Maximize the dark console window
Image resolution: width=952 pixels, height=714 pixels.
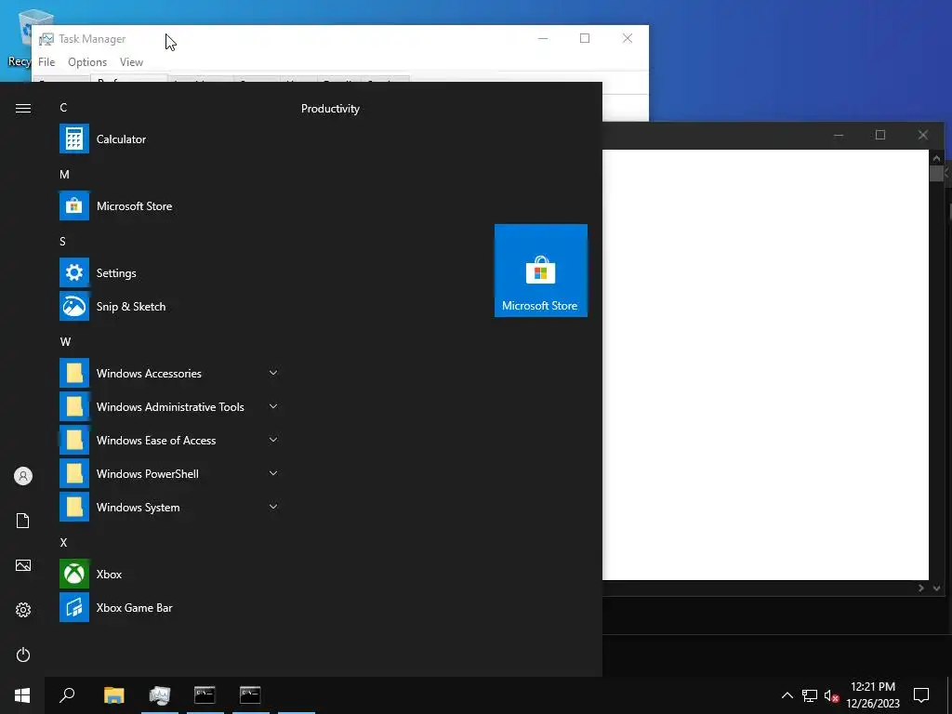click(880, 135)
